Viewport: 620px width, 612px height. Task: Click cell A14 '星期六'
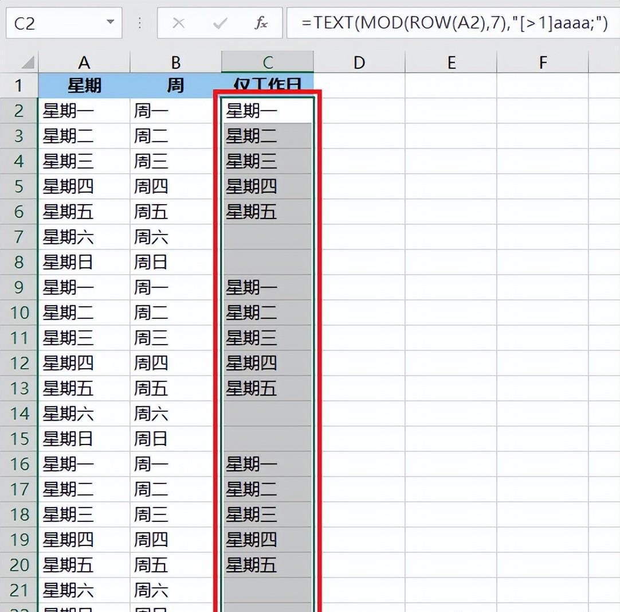[84, 414]
